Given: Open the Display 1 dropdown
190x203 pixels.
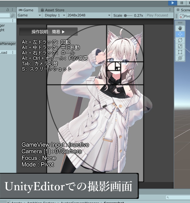Looking at the screenshot, I should point(55,15).
